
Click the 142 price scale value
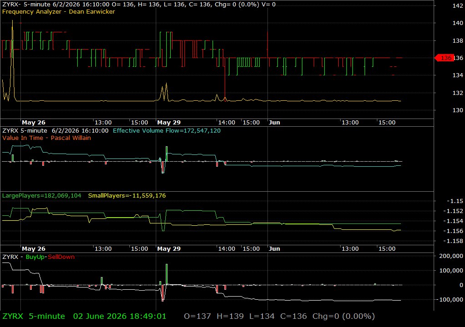(x=458, y=5)
